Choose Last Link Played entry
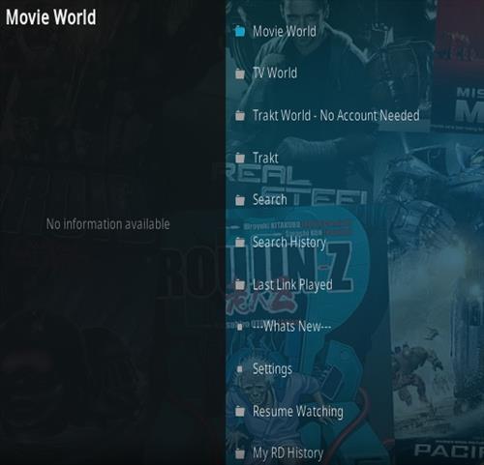The height and width of the screenshot is (465, 484). pyautogui.click(x=292, y=285)
